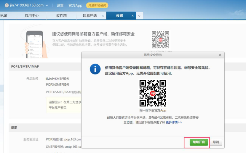Click the blue info icon in dialog
Viewport: 246px width, 153px height.
click(x=95, y=69)
